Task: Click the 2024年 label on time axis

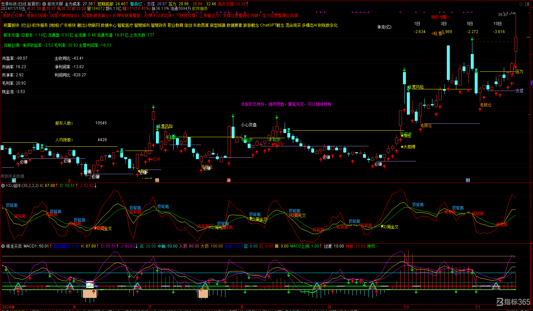Action: 8,307
